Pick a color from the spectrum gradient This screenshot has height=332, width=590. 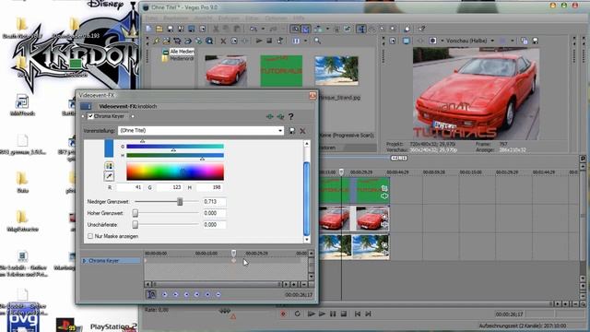175,172
